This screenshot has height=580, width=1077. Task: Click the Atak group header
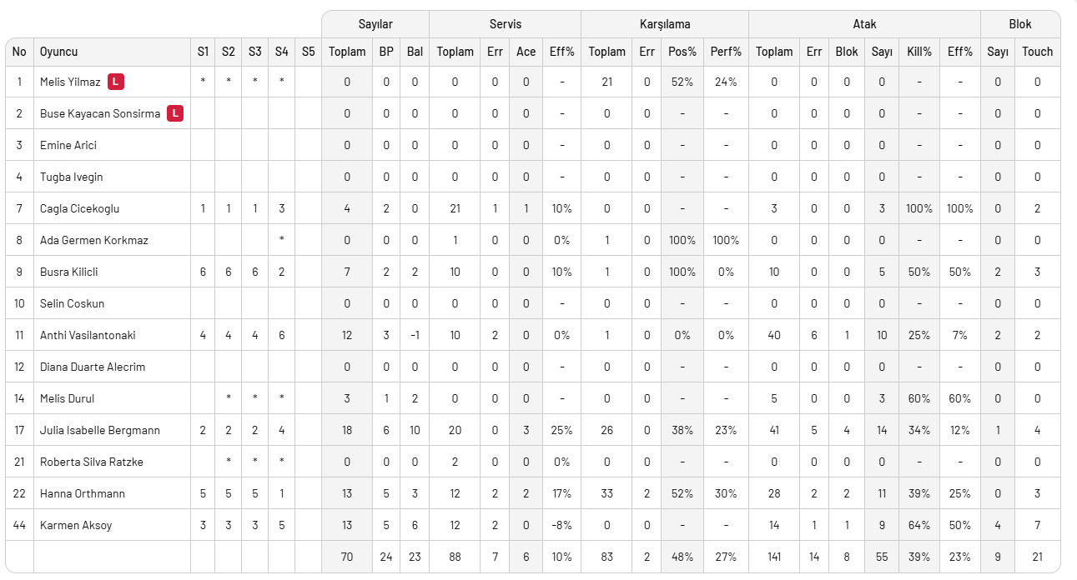pyautogui.click(x=865, y=24)
